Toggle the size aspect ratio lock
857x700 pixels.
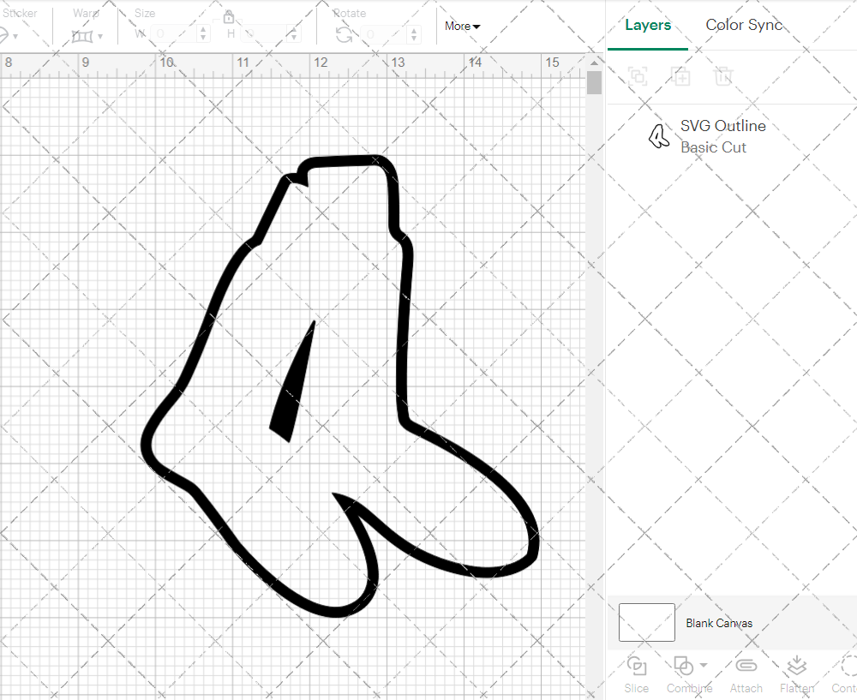229,17
